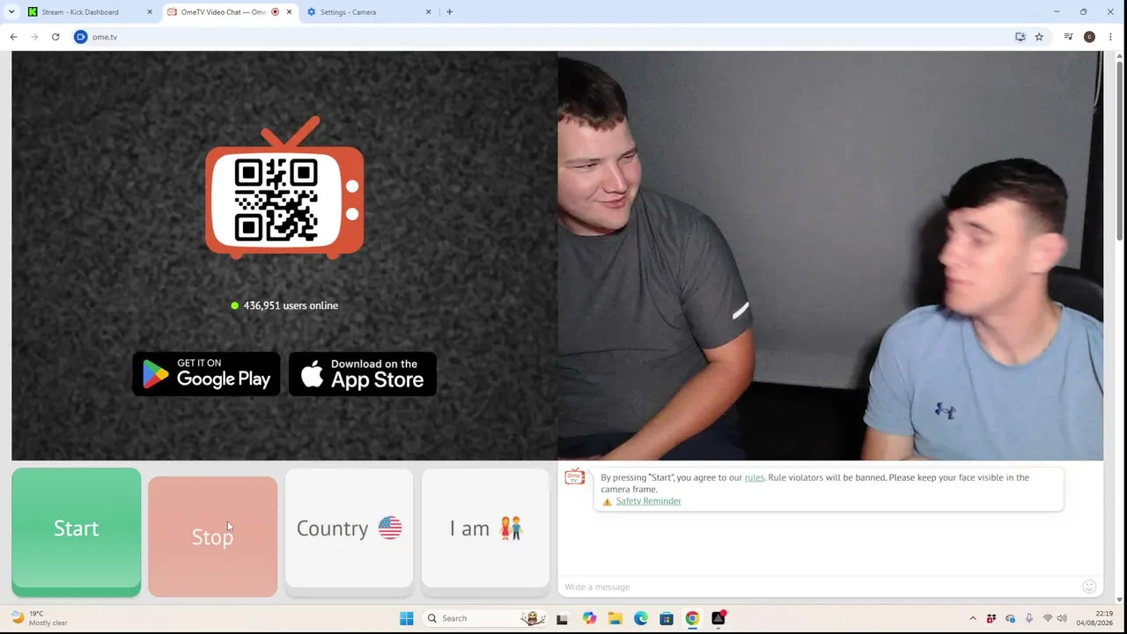The height and width of the screenshot is (634, 1127).
Task: Click the "436,951 users online" counter
Action: (284, 306)
